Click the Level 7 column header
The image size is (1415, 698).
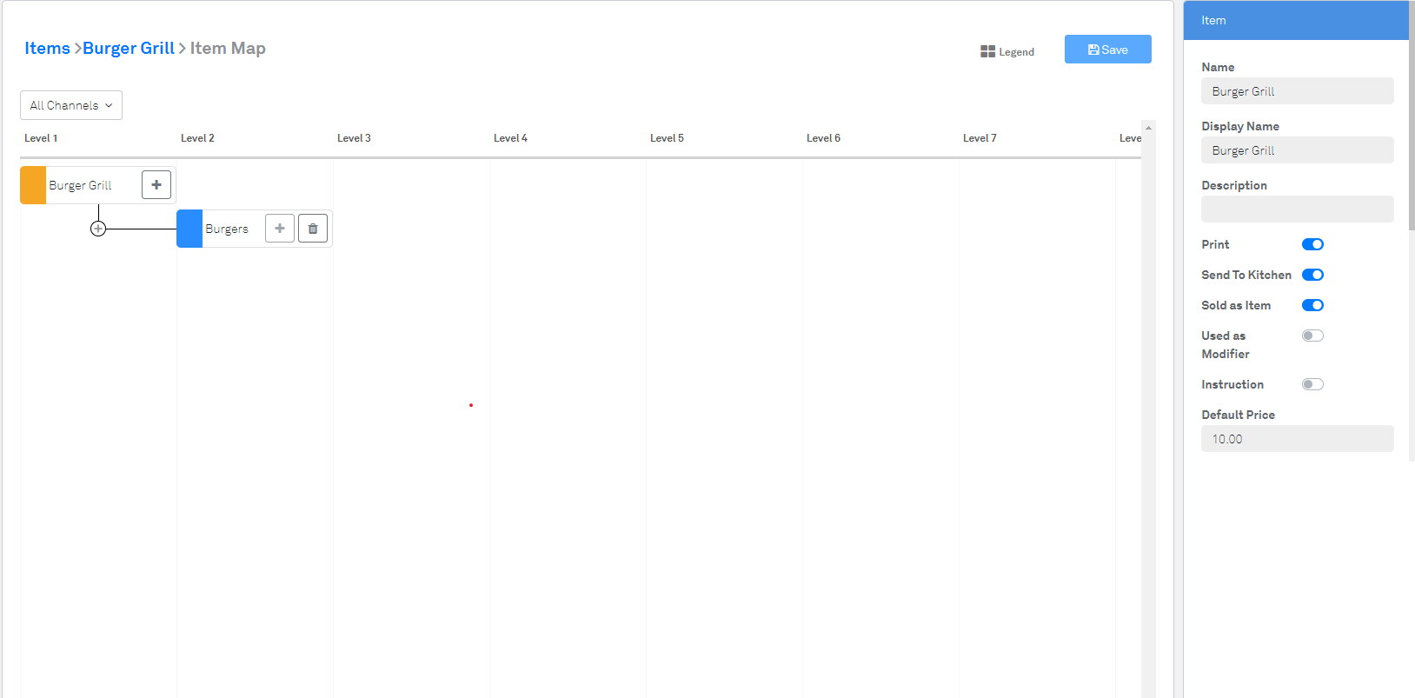click(980, 138)
